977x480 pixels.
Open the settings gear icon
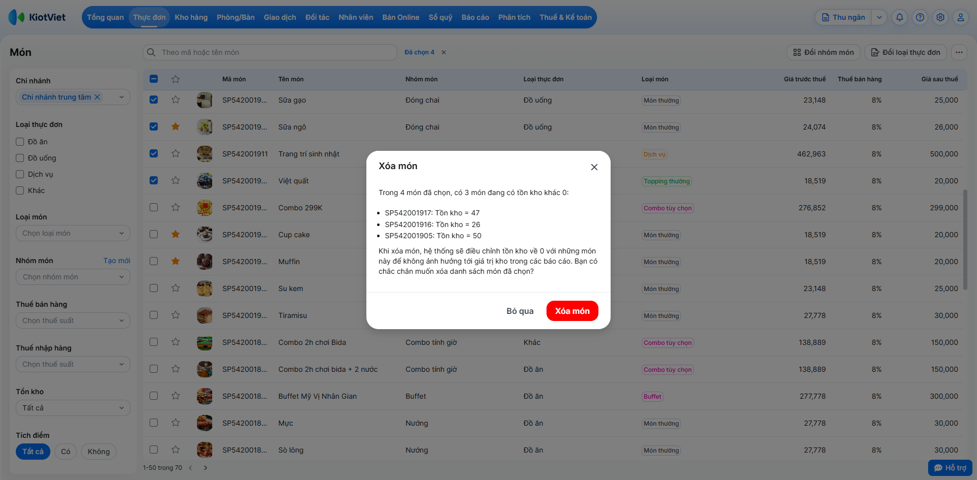pyautogui.click(x=940, y=17)
